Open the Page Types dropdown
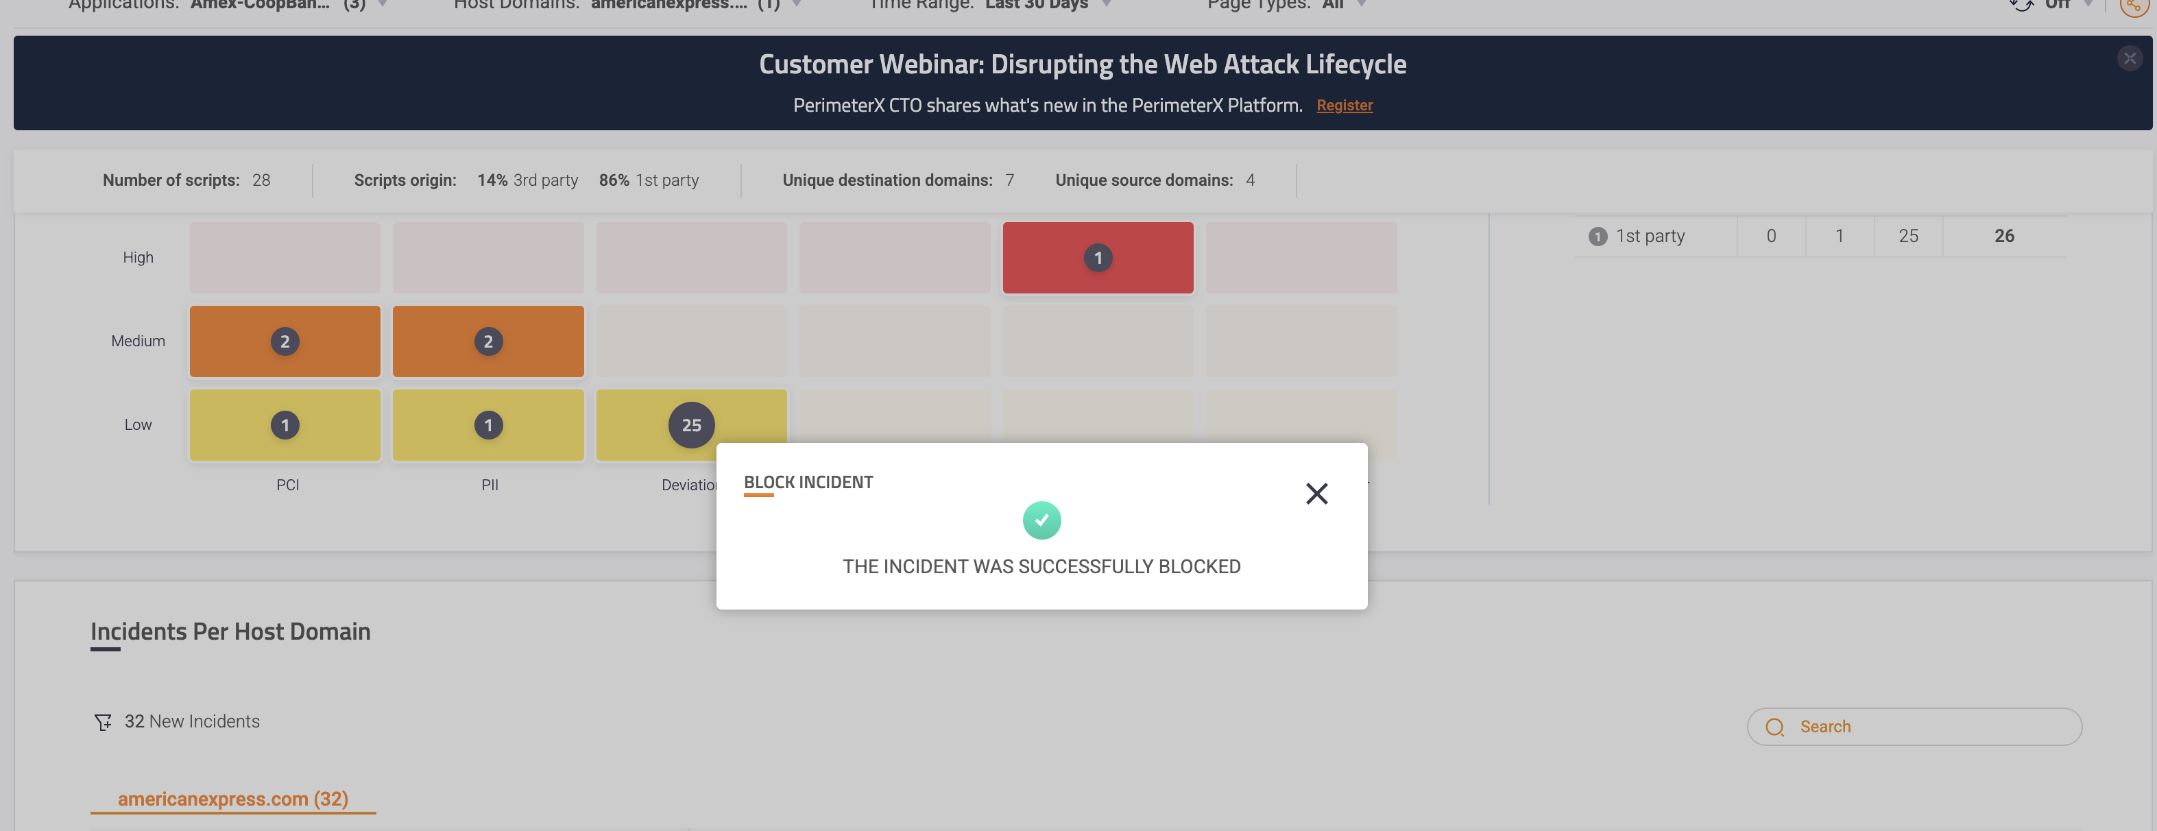2157x831 pixels. pyautogui.click(x=1362, y=4)
